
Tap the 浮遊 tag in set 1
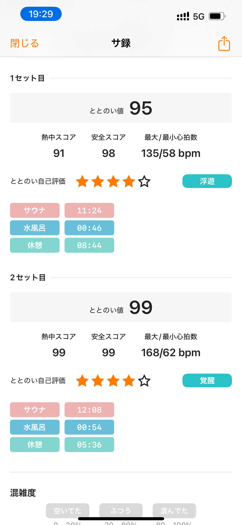pyautogui.click(x=207, y=181)
